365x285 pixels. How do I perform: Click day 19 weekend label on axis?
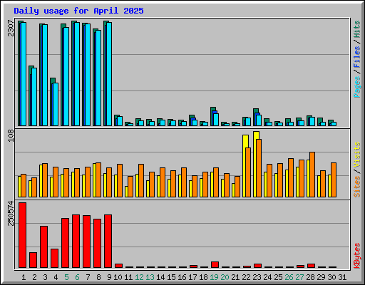[x=214, y=277]
